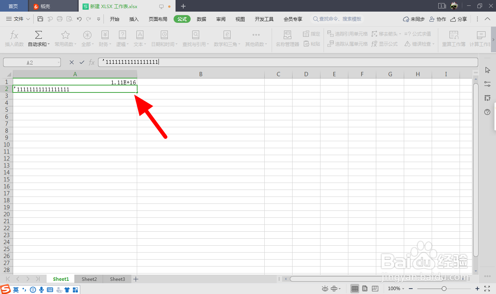Toggle Sogou English/Chinese (英) mode
496x294 pixels.
pos(16,289)
